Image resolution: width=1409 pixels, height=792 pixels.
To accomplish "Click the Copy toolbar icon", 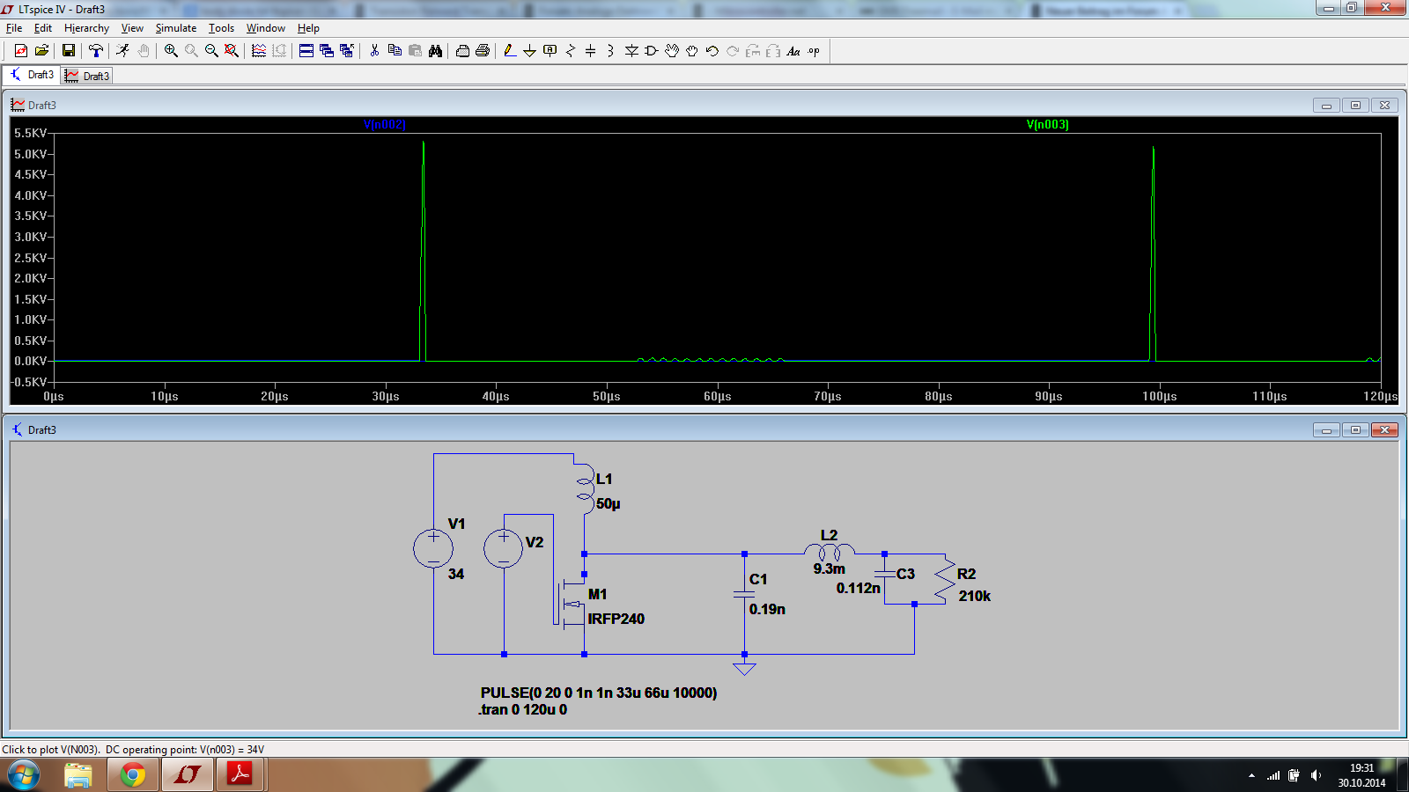I will click(395, 51).
